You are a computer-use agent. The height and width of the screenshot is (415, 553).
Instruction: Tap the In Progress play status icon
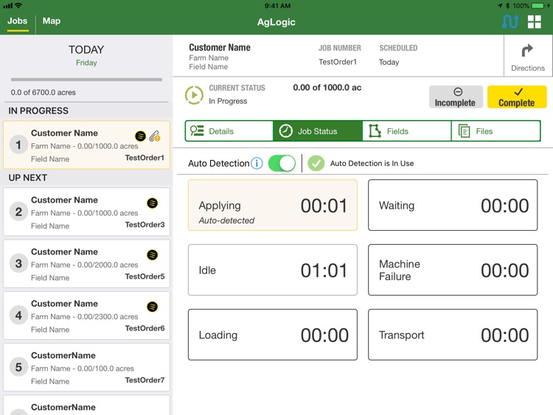pyautogui.click(x=194, y=95)
